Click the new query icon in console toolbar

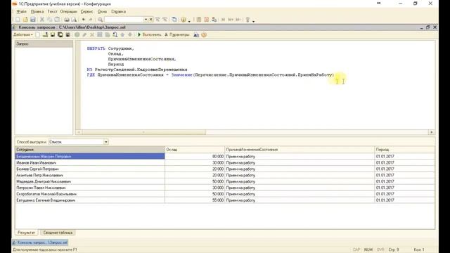tap(38, 34)
